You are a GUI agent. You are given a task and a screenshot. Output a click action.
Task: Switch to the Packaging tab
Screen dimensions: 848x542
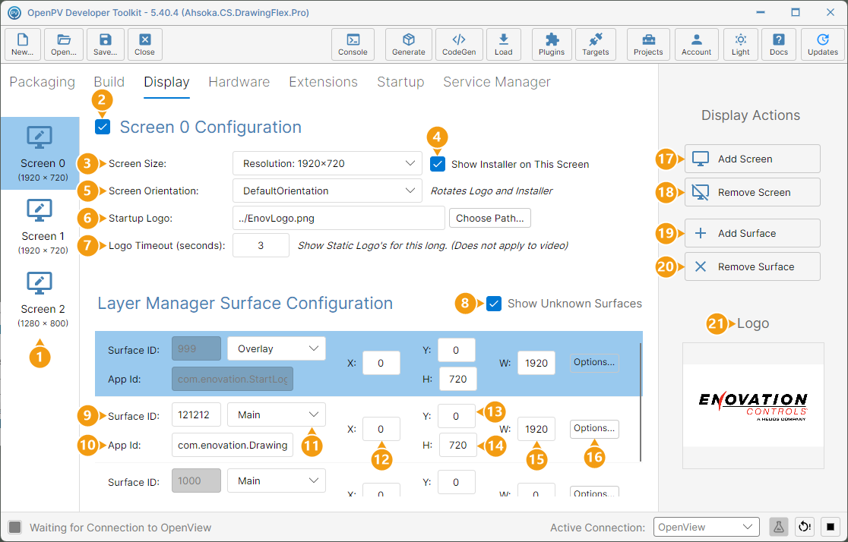click(43, 82)
